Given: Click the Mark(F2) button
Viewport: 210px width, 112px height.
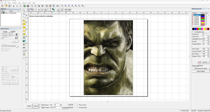Looking at the screenshot, I should 36,106.
